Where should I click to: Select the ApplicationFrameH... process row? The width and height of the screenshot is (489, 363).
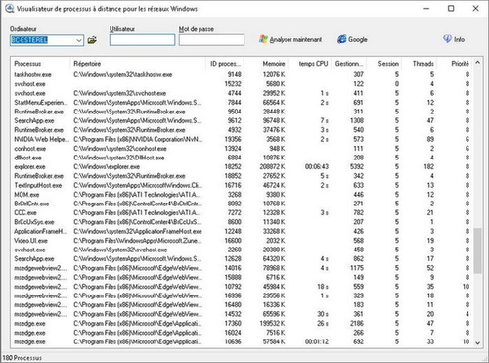click(x=243, y=231)
